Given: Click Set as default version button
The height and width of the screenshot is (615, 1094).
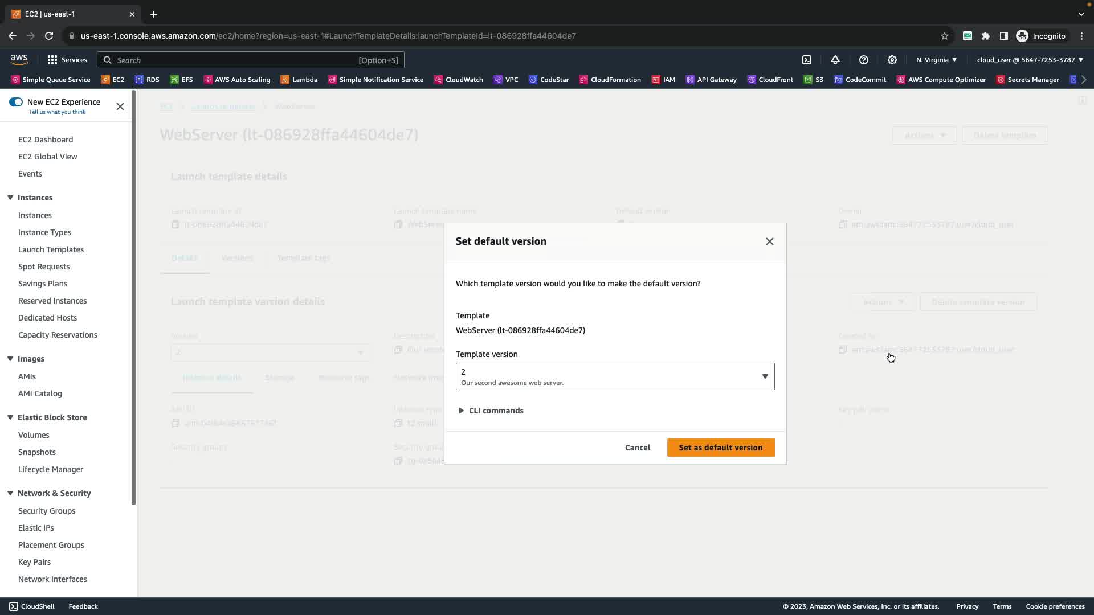Looking at the screenshot, I should point(720,448).
